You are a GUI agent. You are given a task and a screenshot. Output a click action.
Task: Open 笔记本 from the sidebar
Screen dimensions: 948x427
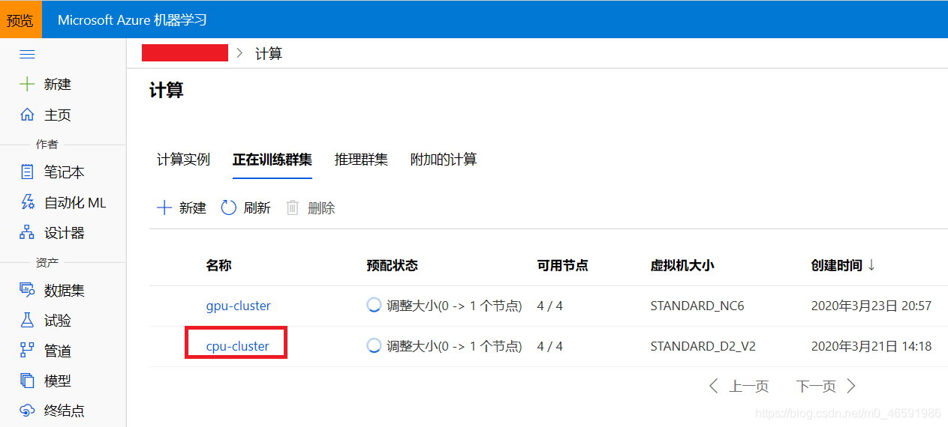pyautogui.click(x=65, y=172)
